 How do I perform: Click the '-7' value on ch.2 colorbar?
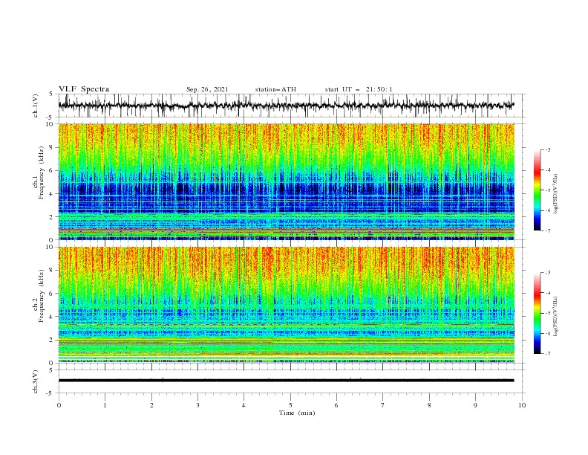pyautogui.click(x=547, y=354)
